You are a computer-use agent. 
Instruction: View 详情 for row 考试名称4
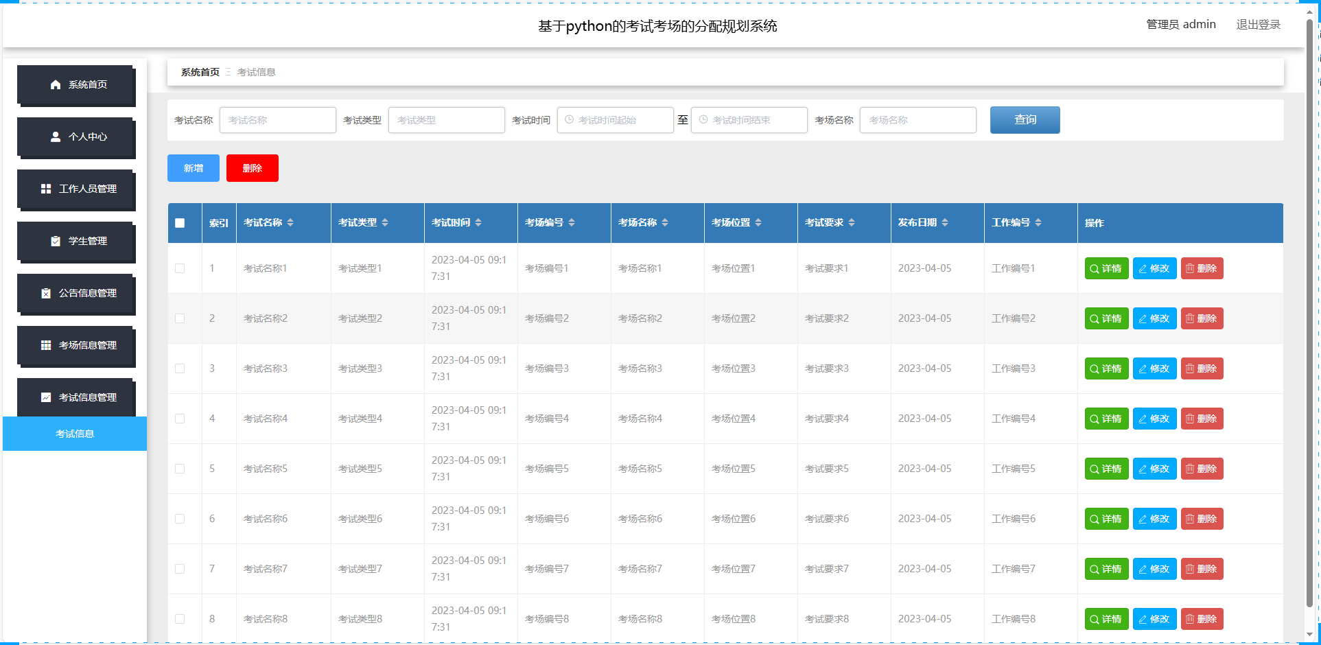(x=1106, y=419)
